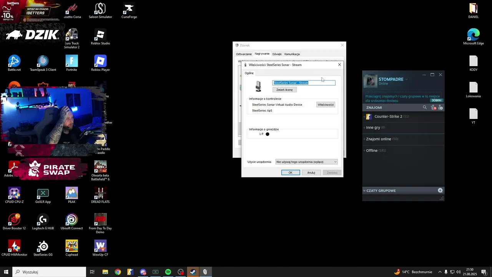492x277 pixels.
Task: Launch CPUID CPU-Z shortcut
Action: (x=14, y=195)
